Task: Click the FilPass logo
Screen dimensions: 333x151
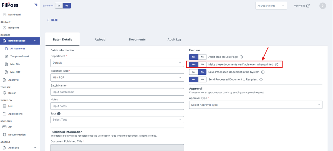Action: tap(11, 5)
